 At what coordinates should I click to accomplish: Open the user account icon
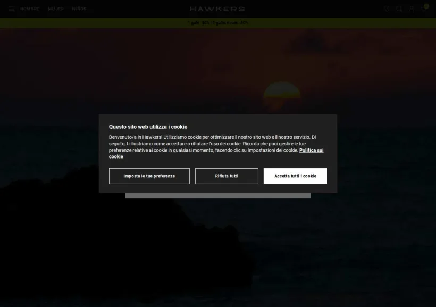tap(411, 9)
